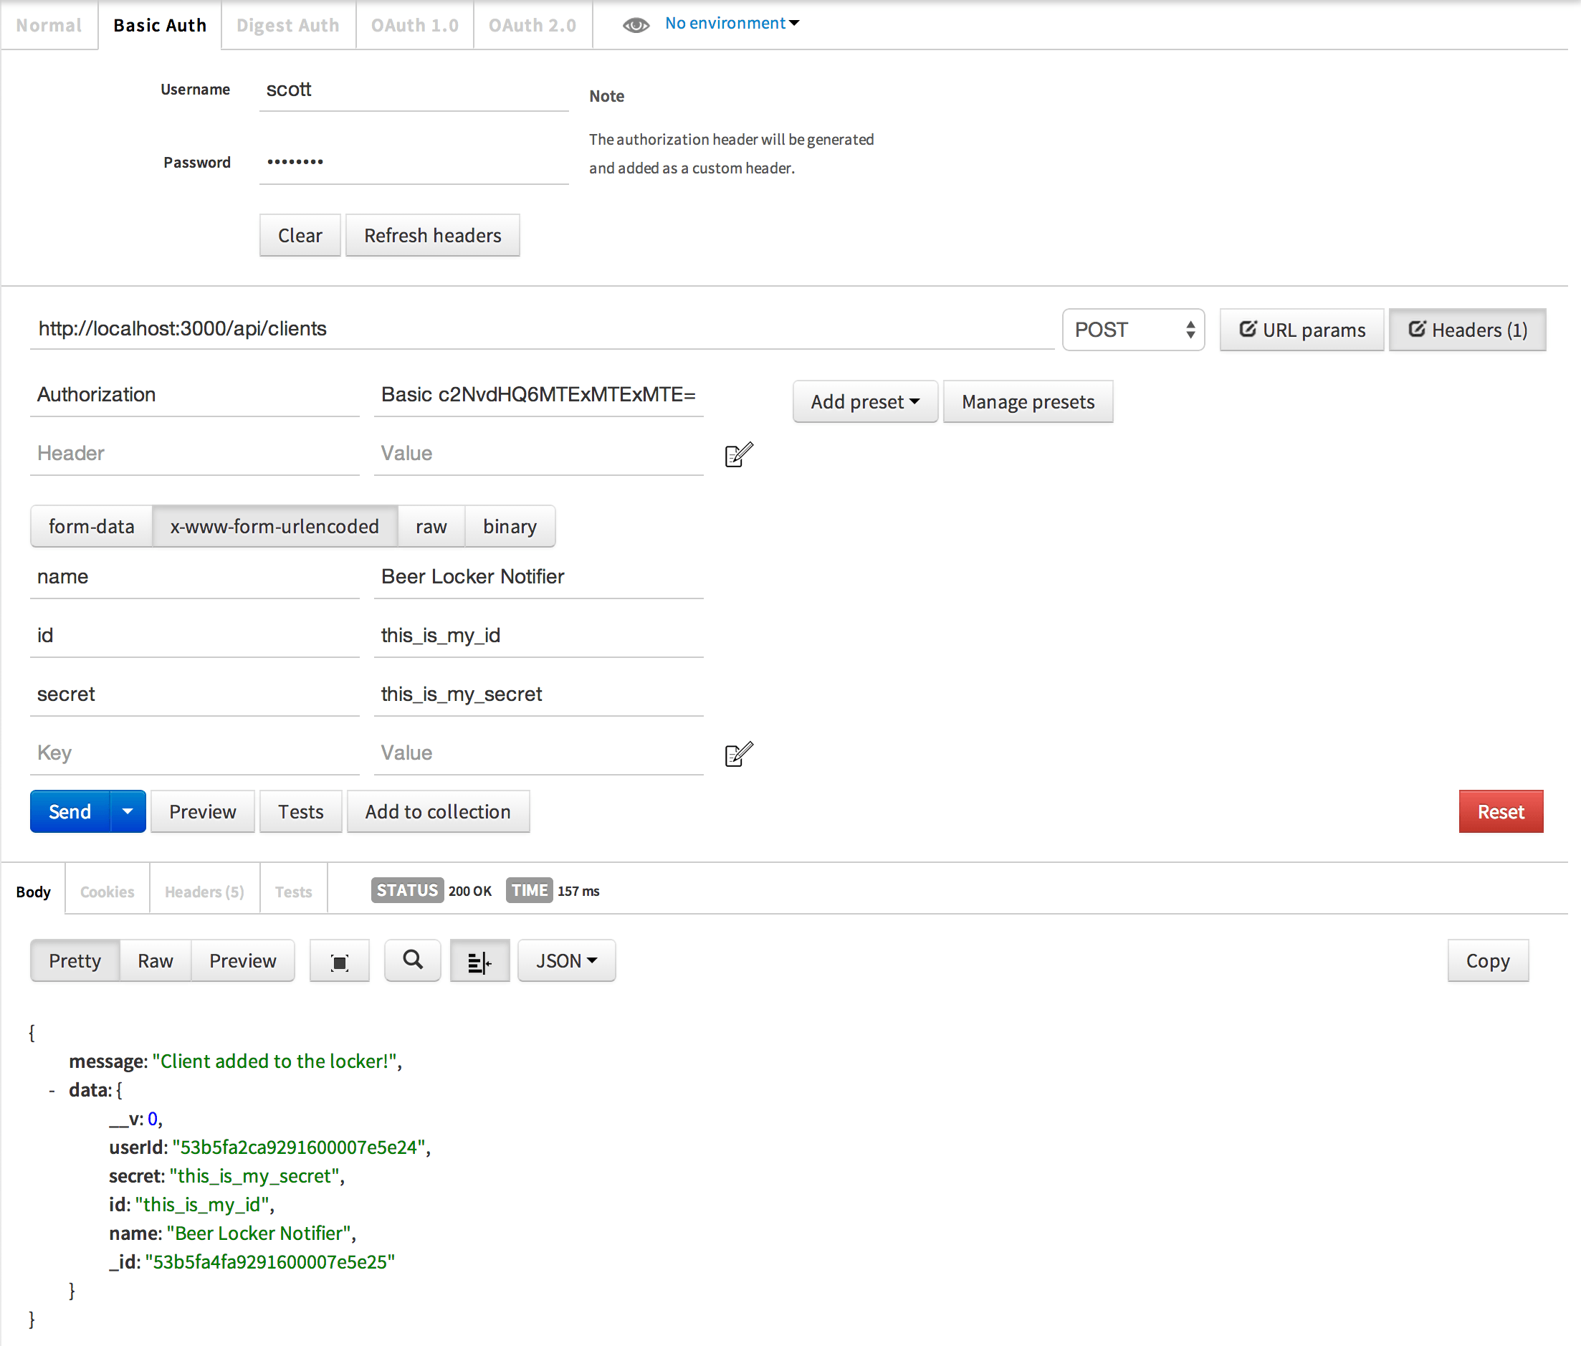
Task: Open the POST method selector
Action: pos(1133,330)
